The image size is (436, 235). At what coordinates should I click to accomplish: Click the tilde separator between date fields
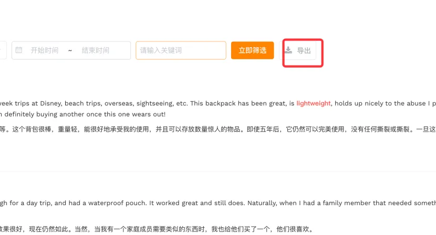[x=70, y=50]
